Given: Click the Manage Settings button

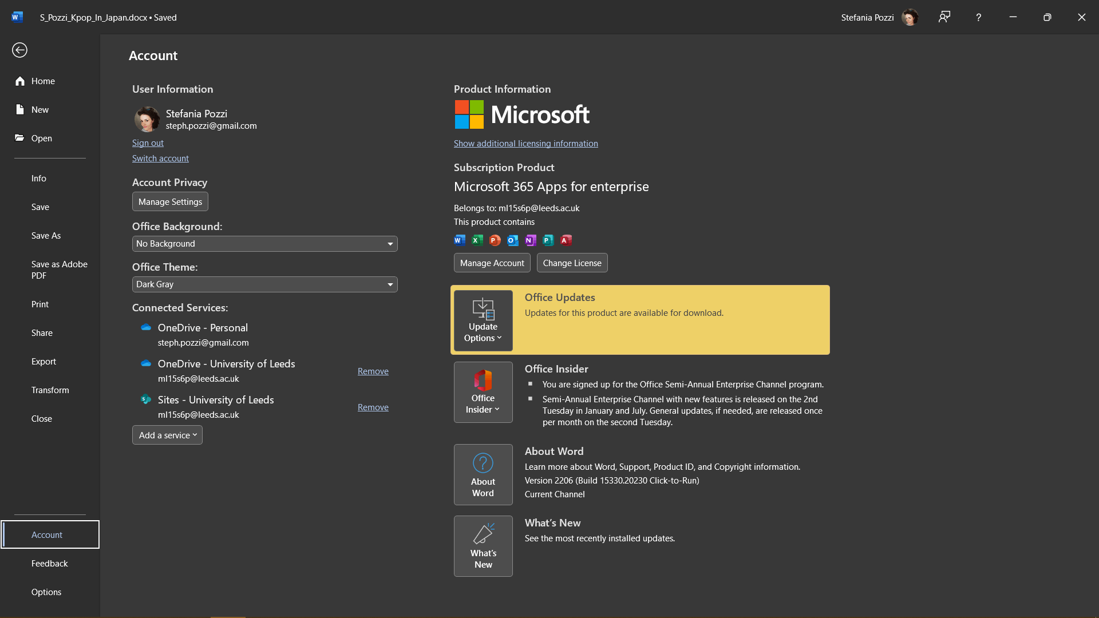Looking at the screenshot, I should coord(170,202).
